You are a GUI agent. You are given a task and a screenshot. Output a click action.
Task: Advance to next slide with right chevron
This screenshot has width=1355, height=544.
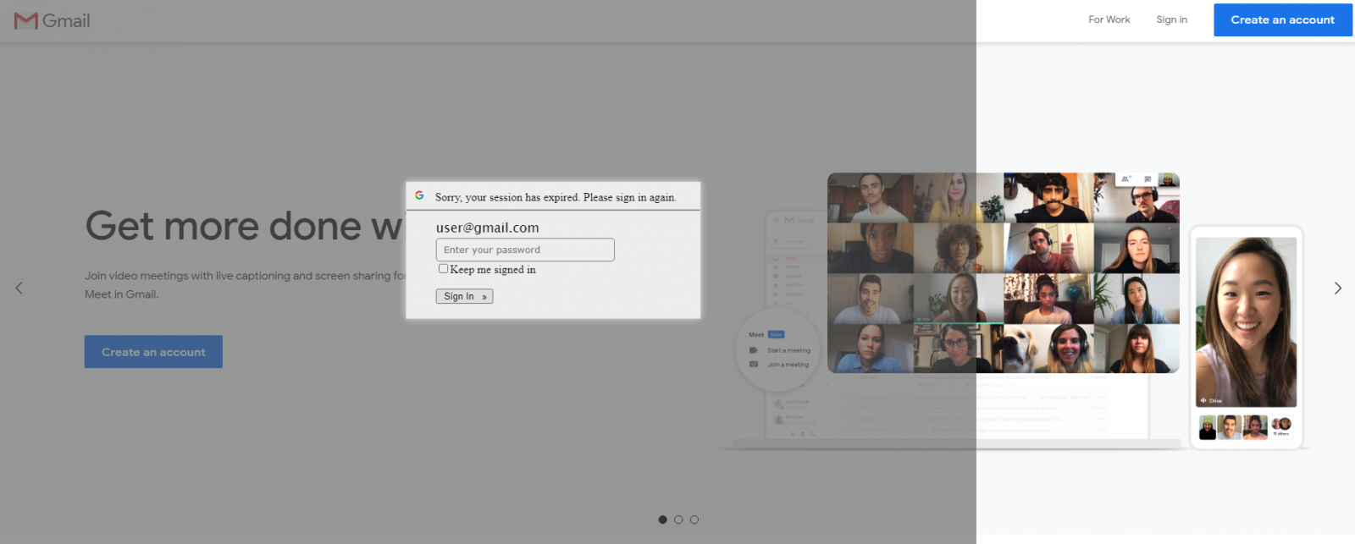(x=1337, y=288)
